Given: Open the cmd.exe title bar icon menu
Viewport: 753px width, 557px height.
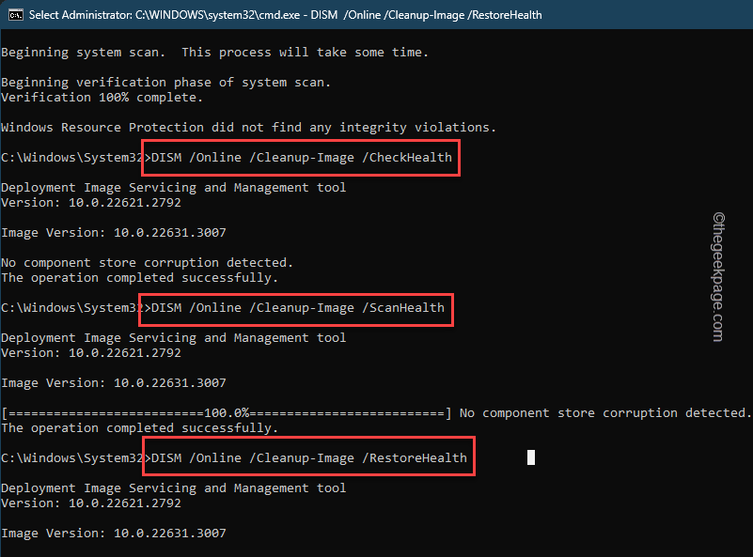Looking at the screenshot, I should [x=16, y=15].
